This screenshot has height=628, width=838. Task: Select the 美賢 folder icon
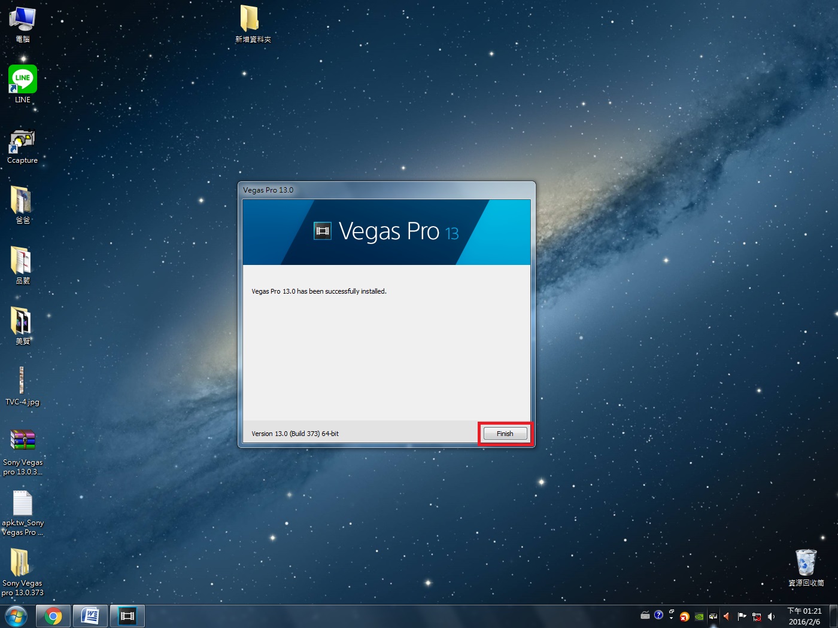point(23,326)
